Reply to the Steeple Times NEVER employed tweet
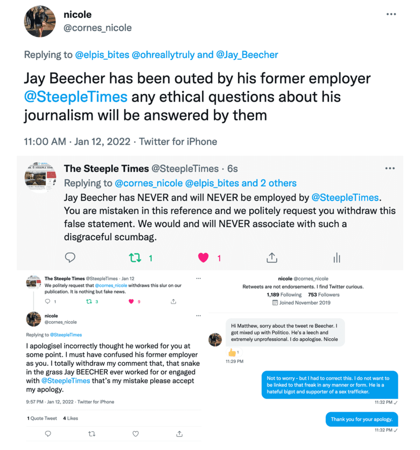The height and width of the screenshot is (450, 420). pos(70,258)
